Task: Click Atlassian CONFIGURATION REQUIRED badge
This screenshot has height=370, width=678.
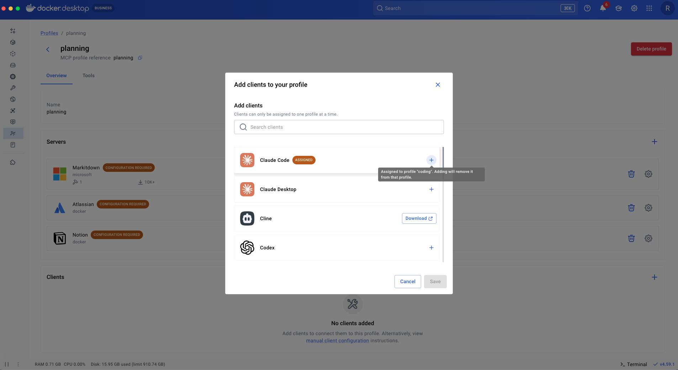Action: click(x=123, y=204)
